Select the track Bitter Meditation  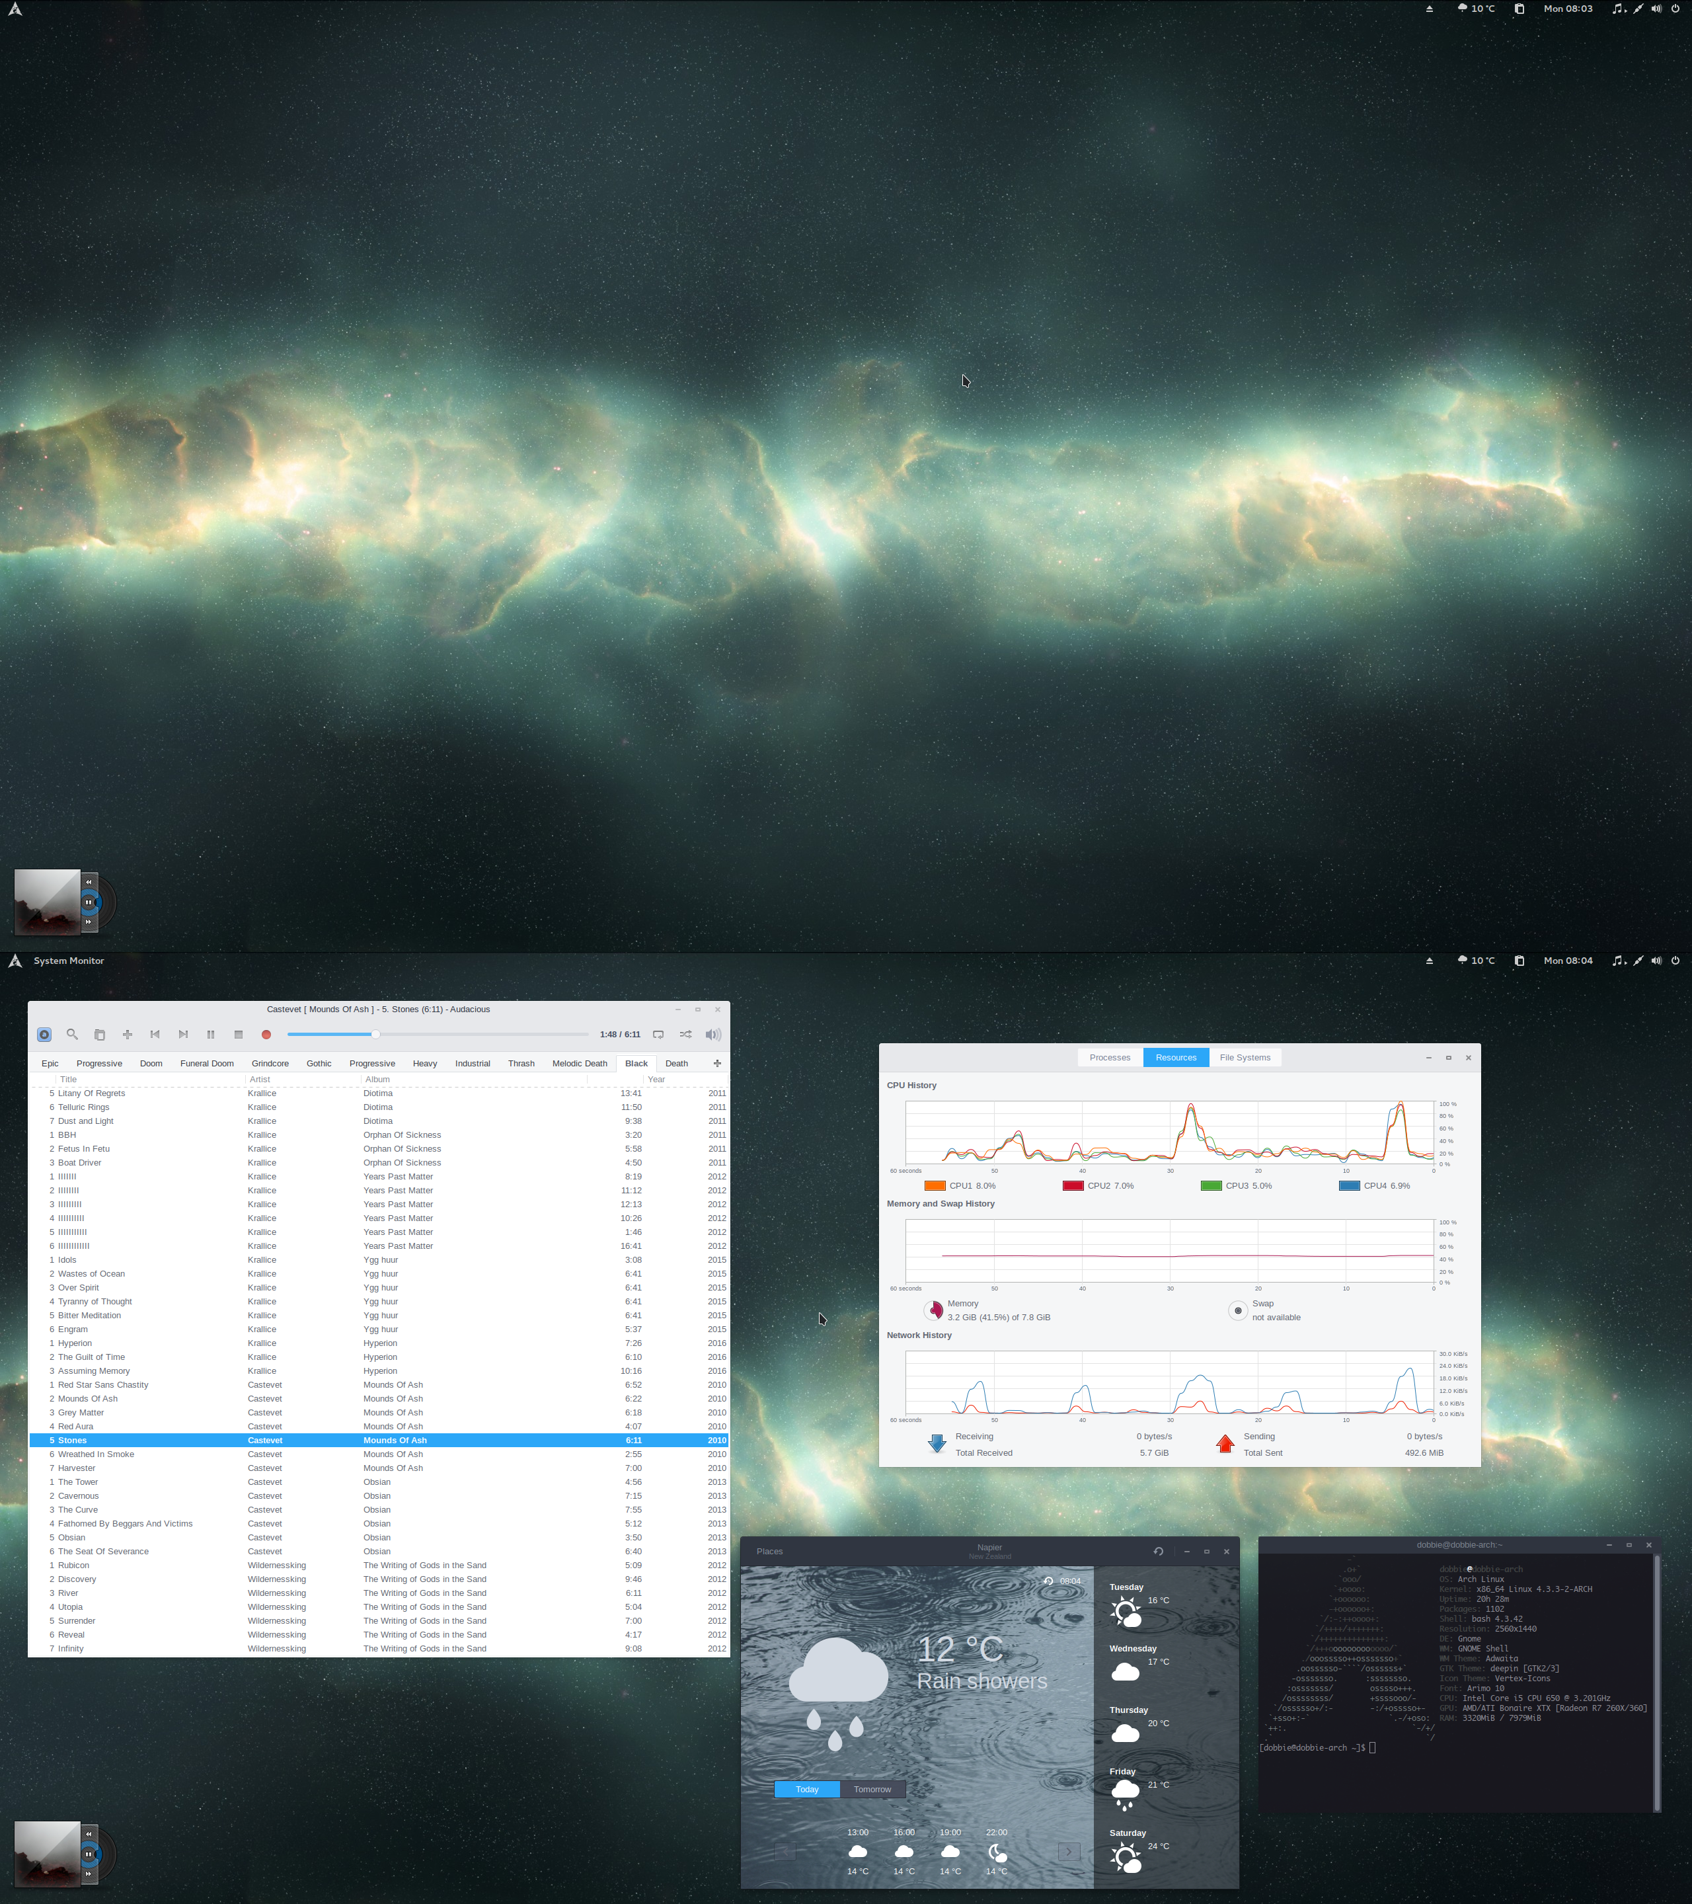coord(379,1316)
